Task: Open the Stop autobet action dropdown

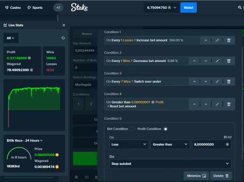Action: (170, 164)
